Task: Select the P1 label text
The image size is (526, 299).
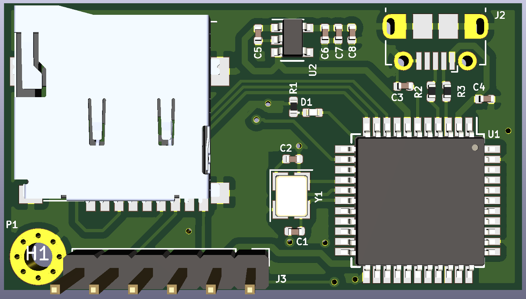Action: point(11,225)
